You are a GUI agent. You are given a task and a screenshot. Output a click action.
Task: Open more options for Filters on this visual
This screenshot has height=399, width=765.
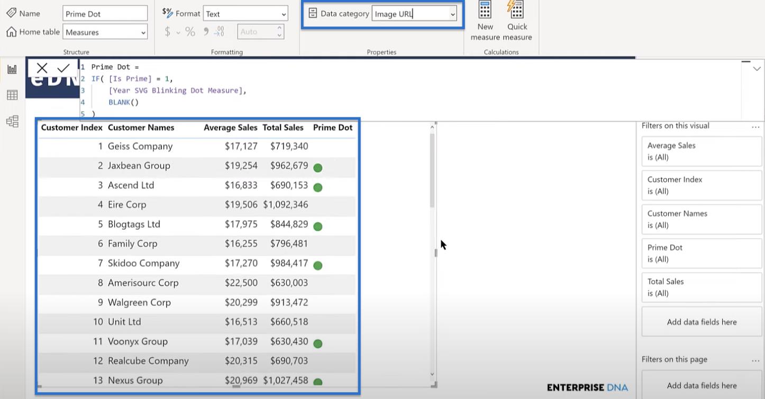(x=755, y=127)
